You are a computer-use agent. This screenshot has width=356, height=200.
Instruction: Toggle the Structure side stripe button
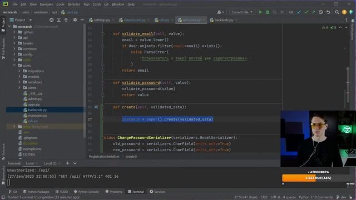[3, 151]
